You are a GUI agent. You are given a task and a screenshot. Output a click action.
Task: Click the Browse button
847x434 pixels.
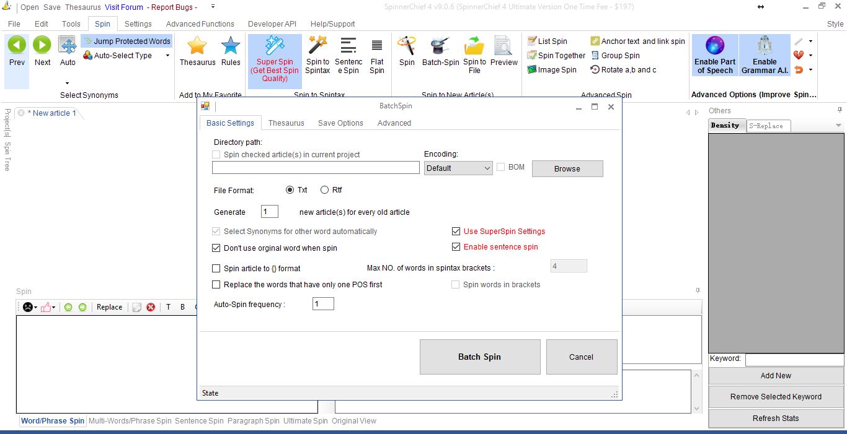pyautogui.click(x=567, y=168)
